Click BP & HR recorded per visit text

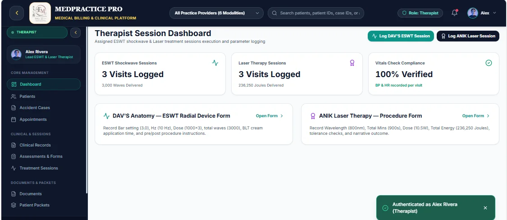[399, 85]
